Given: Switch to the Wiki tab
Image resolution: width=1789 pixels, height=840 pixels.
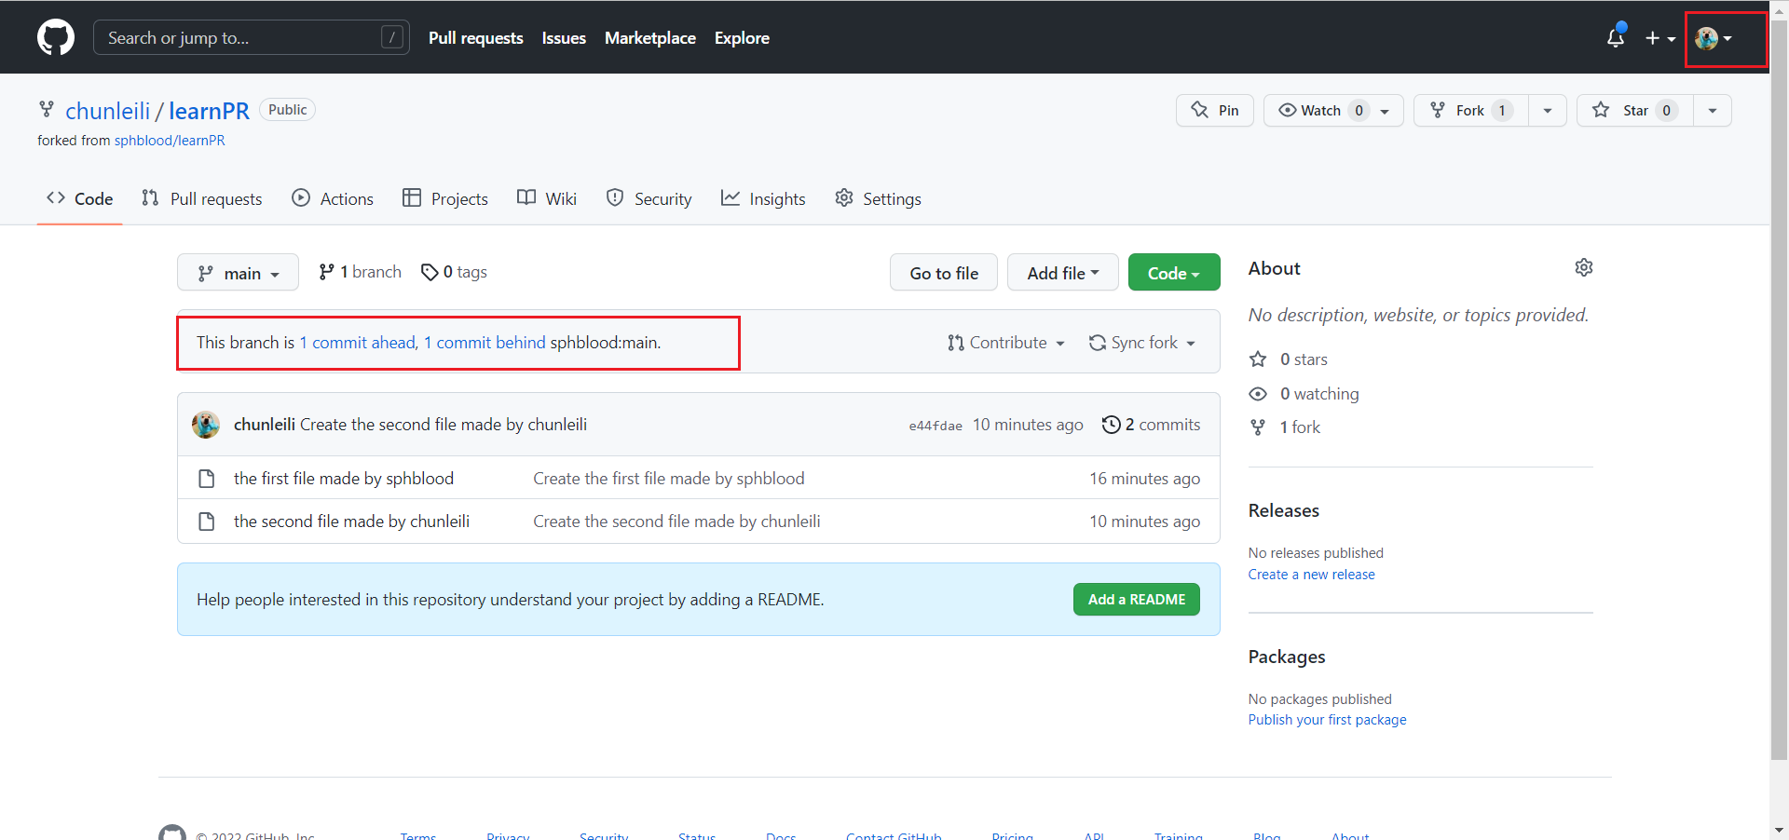Looking at the screenshot, I should 547,198.
